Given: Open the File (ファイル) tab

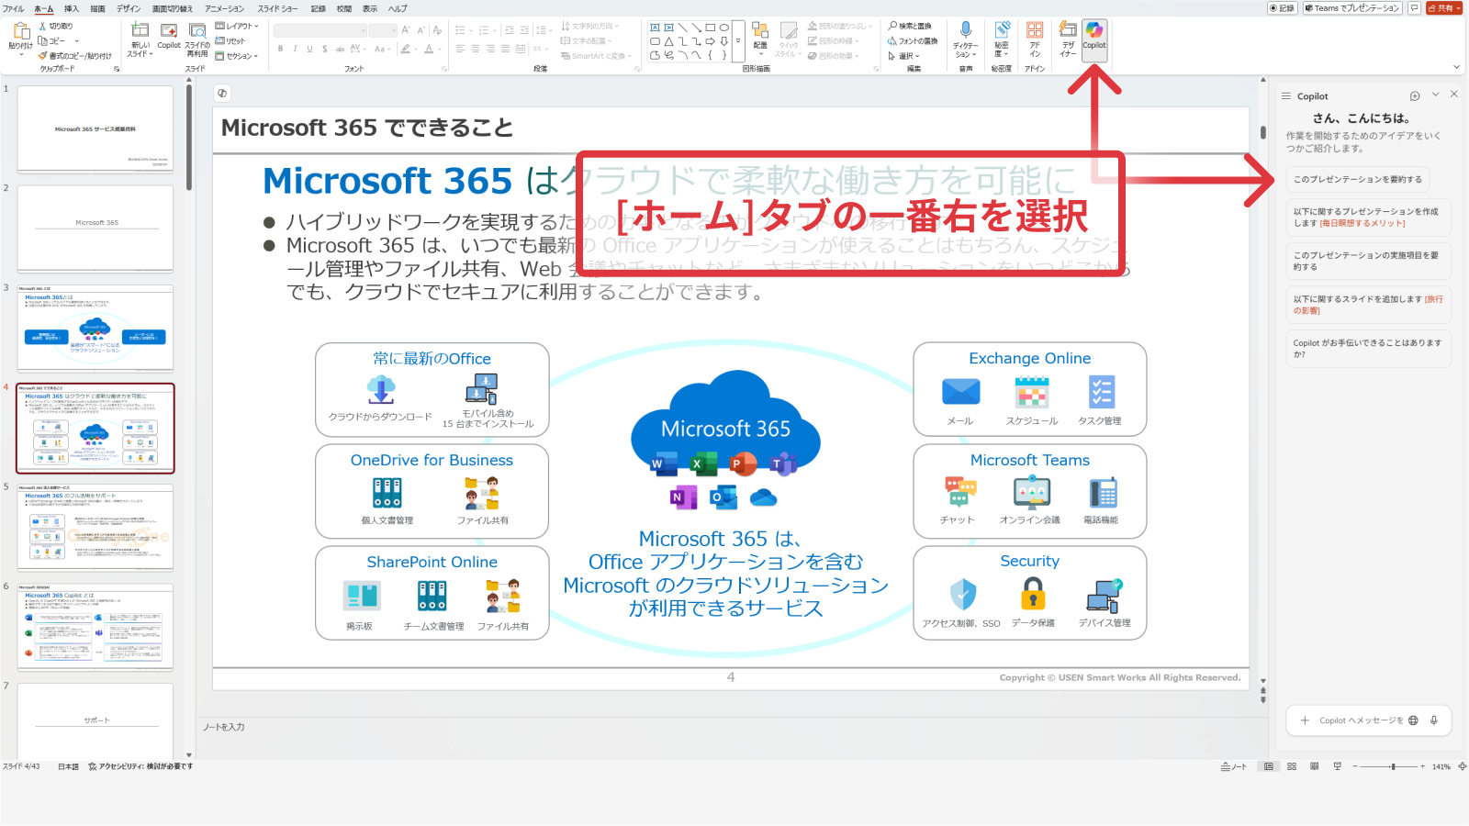Looking at the screenshot, I should [x=14, y=8].
